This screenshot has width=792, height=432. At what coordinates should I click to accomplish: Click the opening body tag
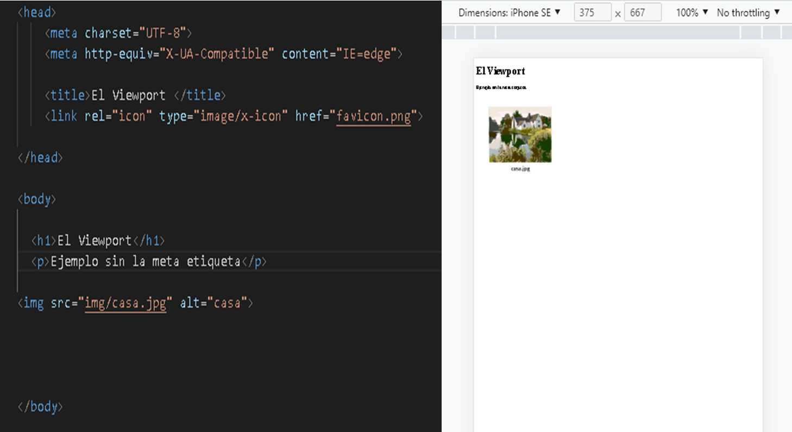point(37,199)
